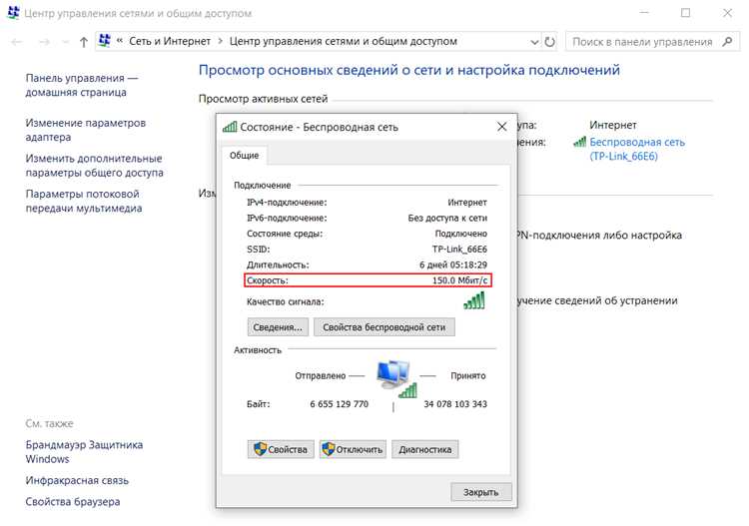Open Сеть и Интернет breadcrumb item
The height and width of the screenshot is (526, 749).
pos(170,42)
